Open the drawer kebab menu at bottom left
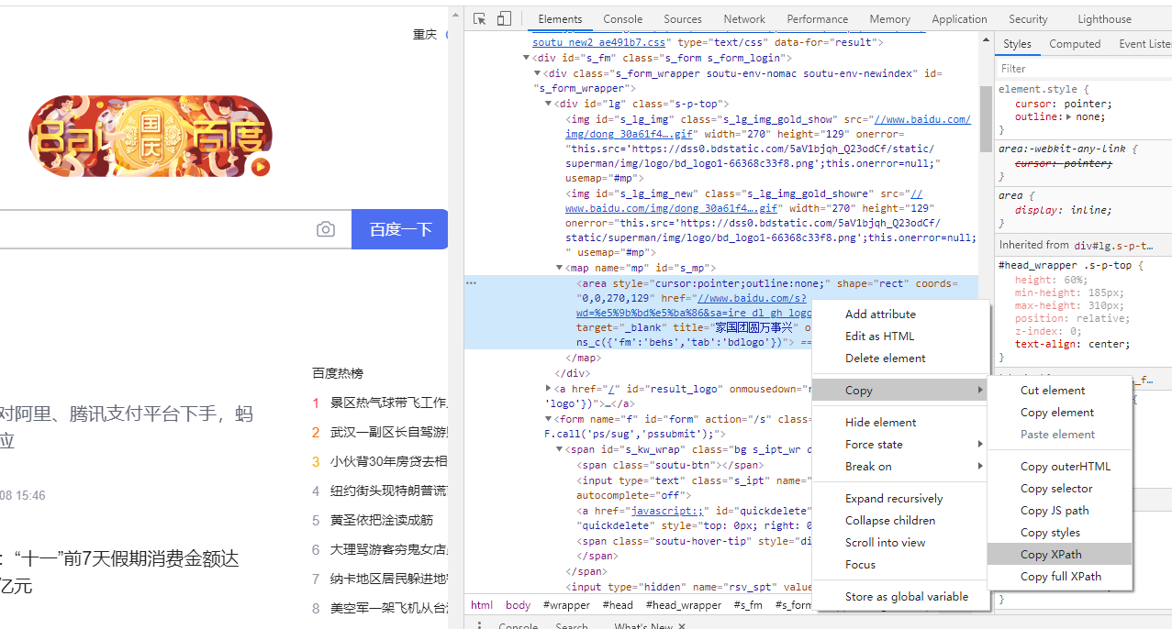This screenshot has width=1172, height=629. (x=479, y=625)
